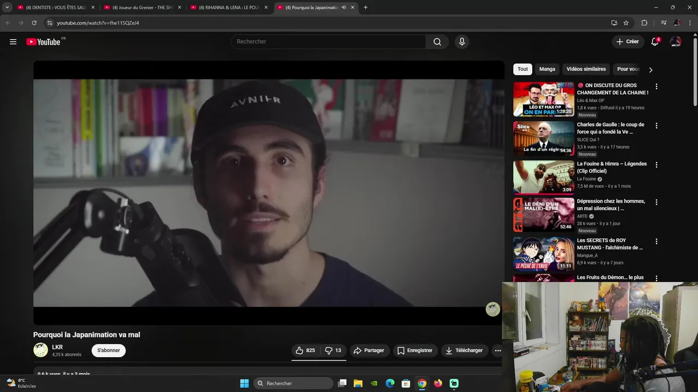Open Microsoft Store from taskbar

406,383
